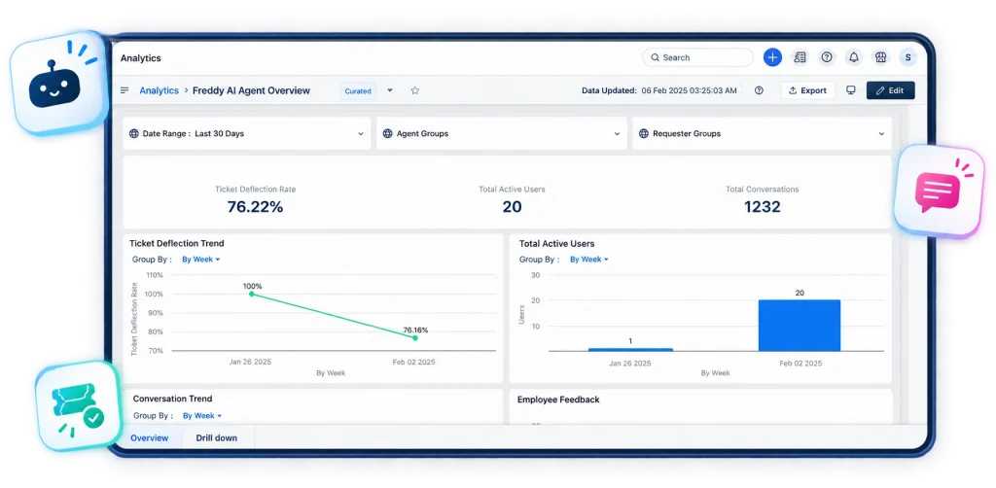This screenshot has width=996, height=488.
Task: Click the globe icon in Date Range filter
Action: [x=134, y=134]
